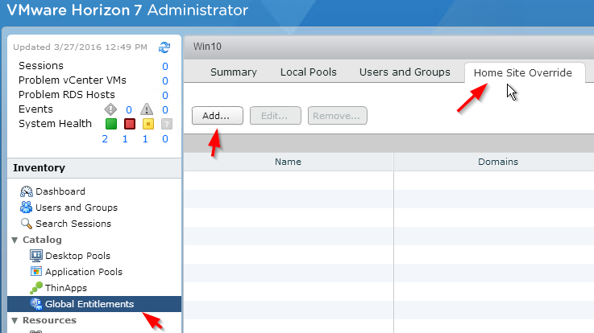This screenshot has height=333, width=594.
Task: Click the Edit... button
Action: coord(276,116)
